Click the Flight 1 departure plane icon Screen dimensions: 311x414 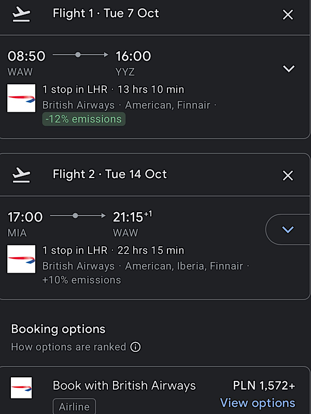21,14
